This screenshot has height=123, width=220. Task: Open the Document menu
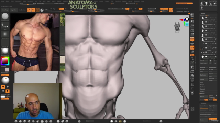coord(18,1)
